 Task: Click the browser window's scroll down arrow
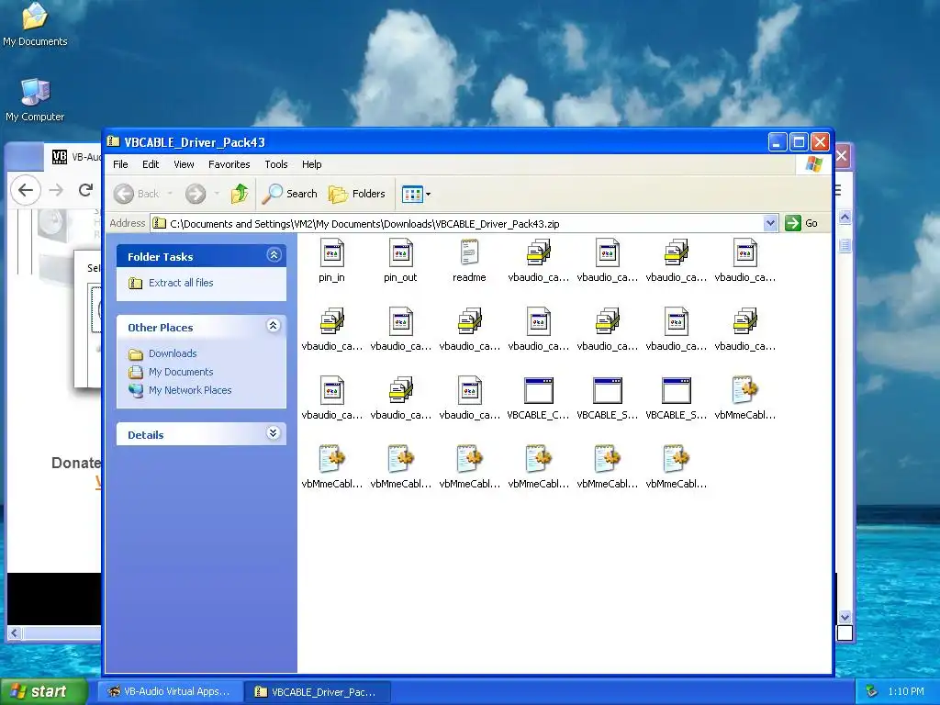click(845, 617)
